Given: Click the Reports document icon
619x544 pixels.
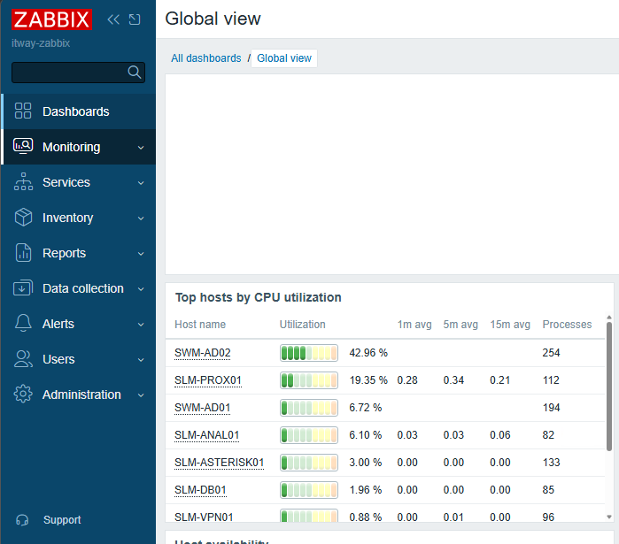Looking at the screenshot, I should [23, 253].
